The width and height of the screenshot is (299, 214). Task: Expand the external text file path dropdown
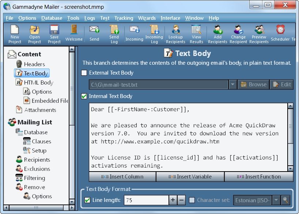coord(232,85)
